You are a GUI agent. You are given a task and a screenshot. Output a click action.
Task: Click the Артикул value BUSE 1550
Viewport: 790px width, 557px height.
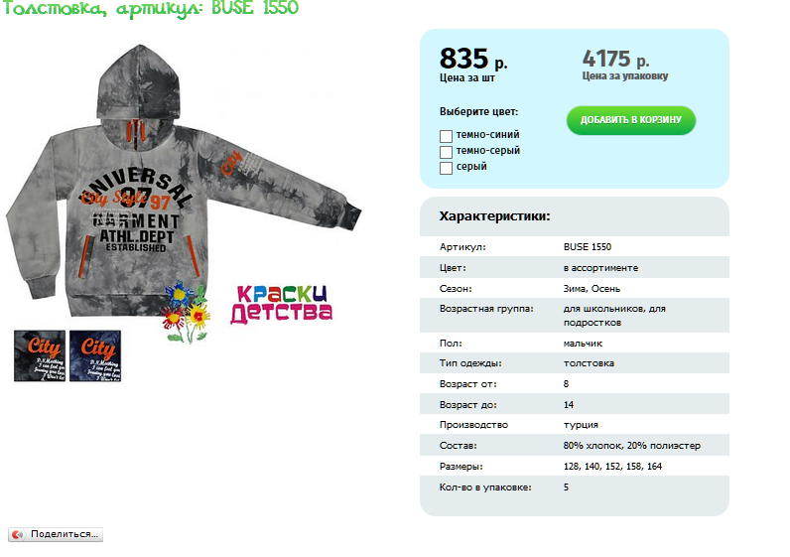pyautogui.click(x=588, y=247)
